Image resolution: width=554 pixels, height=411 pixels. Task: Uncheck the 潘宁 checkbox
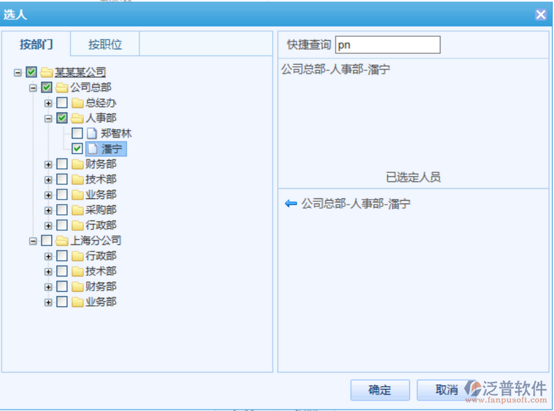(77, 148)
